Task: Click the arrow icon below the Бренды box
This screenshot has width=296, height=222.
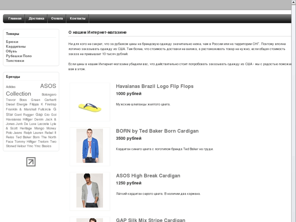Action: [31, 162]
